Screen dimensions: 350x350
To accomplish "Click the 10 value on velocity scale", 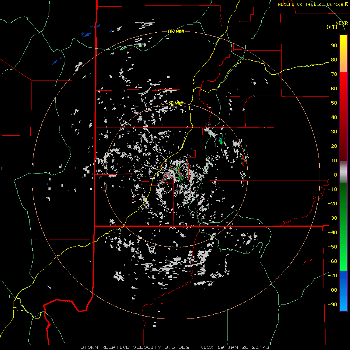I will coord(334,161).
